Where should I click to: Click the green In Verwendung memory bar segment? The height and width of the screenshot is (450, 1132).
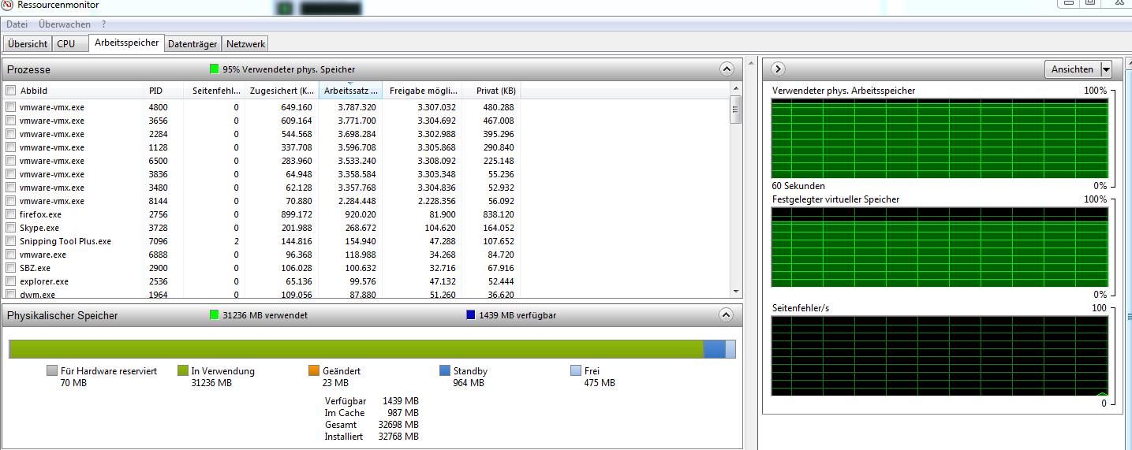(356, 349)
